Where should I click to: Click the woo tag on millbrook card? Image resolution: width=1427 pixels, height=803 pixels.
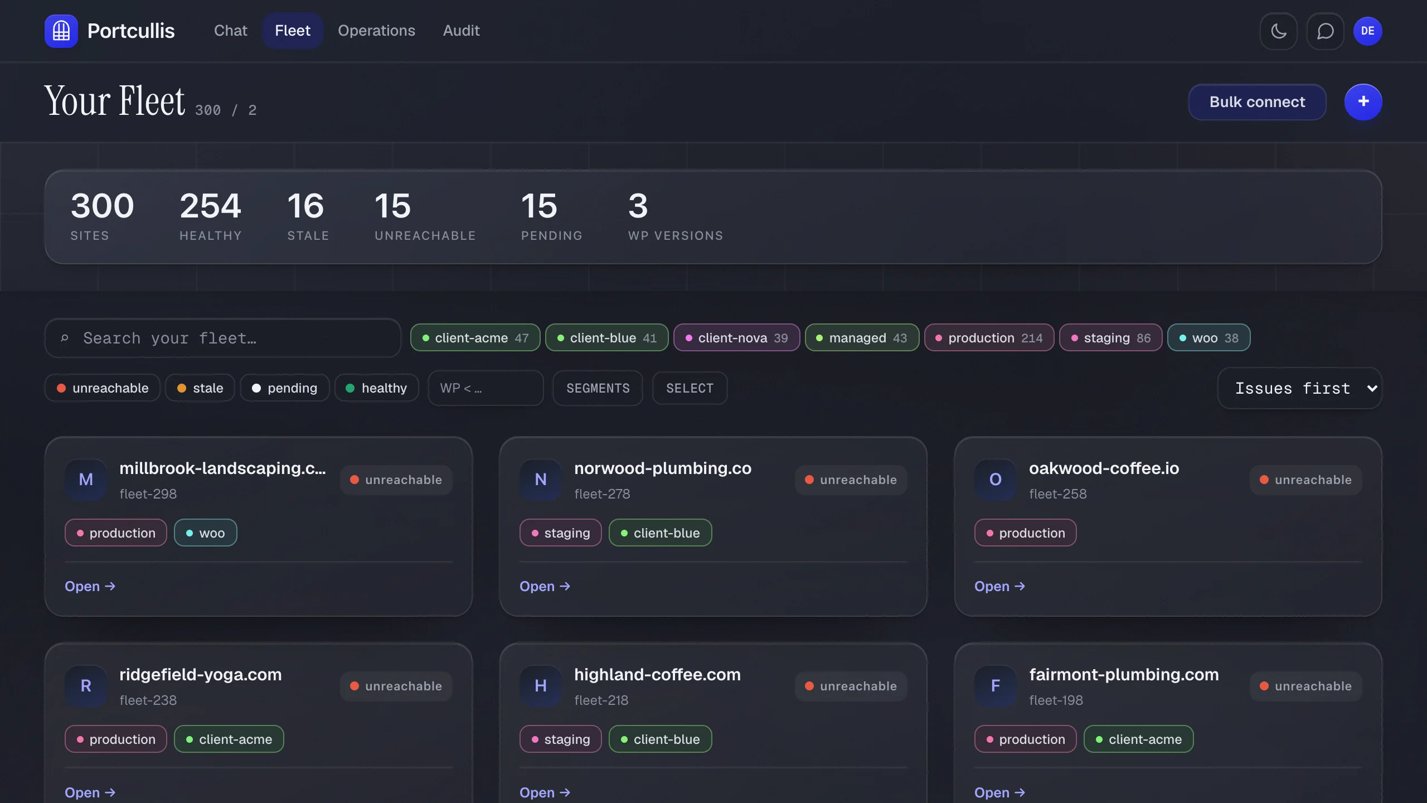point(206,533)
